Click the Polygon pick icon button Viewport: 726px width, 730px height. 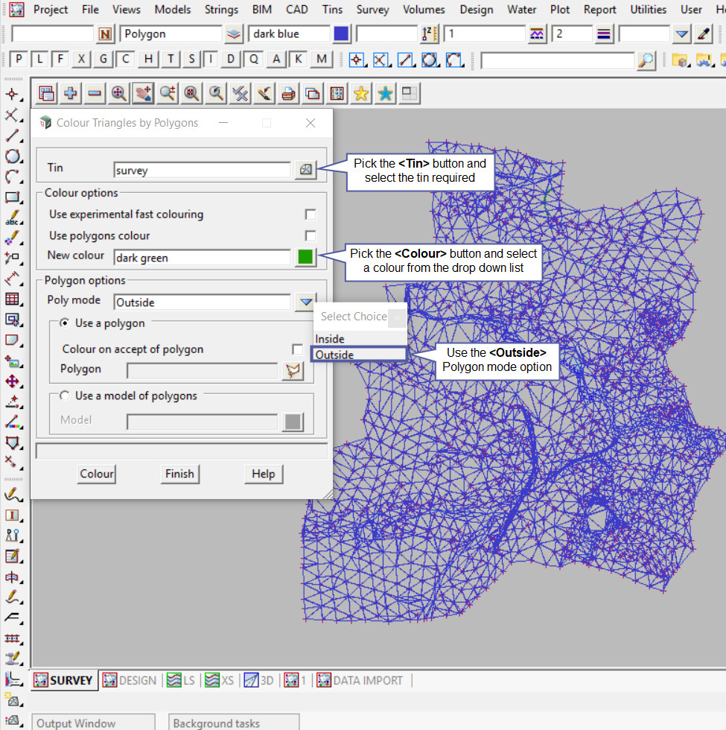(x=293, y=370)
